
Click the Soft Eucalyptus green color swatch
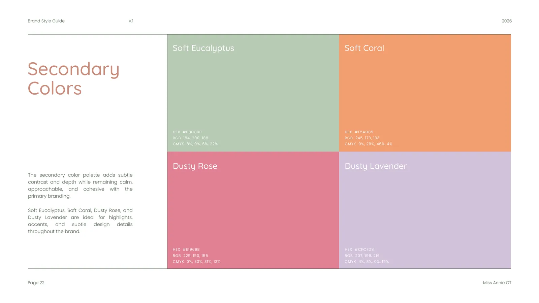pyautogui.click(x=253, y=93)
